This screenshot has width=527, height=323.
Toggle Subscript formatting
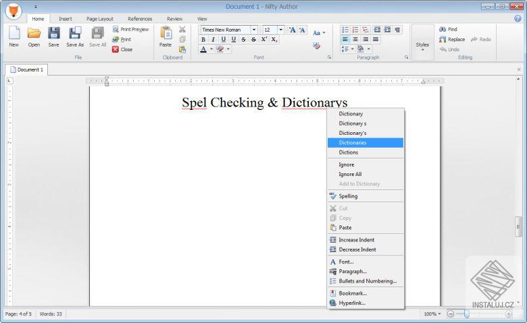pyautogui.click(x=274, y=40)
